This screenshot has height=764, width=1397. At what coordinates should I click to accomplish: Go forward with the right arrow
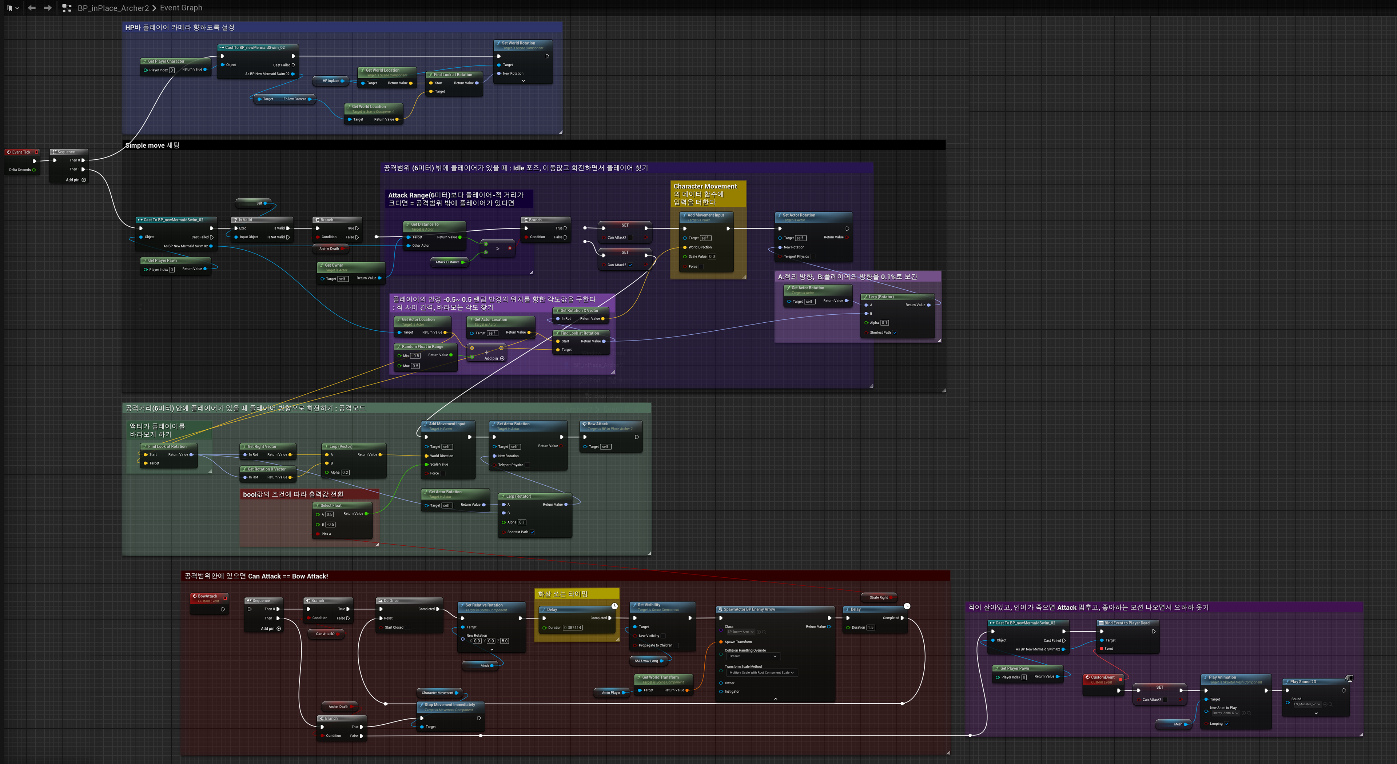(48, 8)
